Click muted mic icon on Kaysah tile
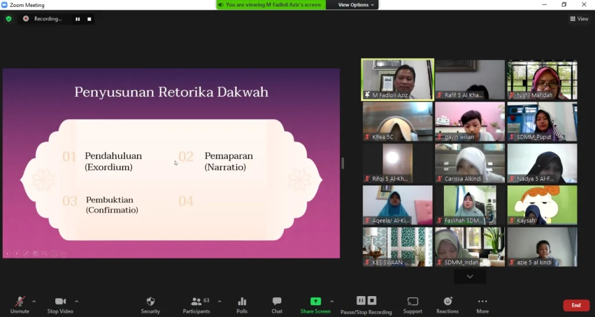The image size is (595, 317). [x=512, y=220]
